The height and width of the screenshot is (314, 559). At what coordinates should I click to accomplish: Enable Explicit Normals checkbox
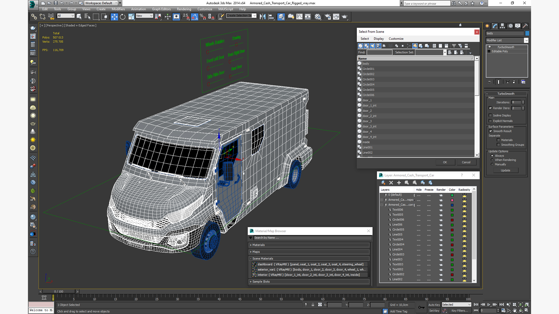490,121
